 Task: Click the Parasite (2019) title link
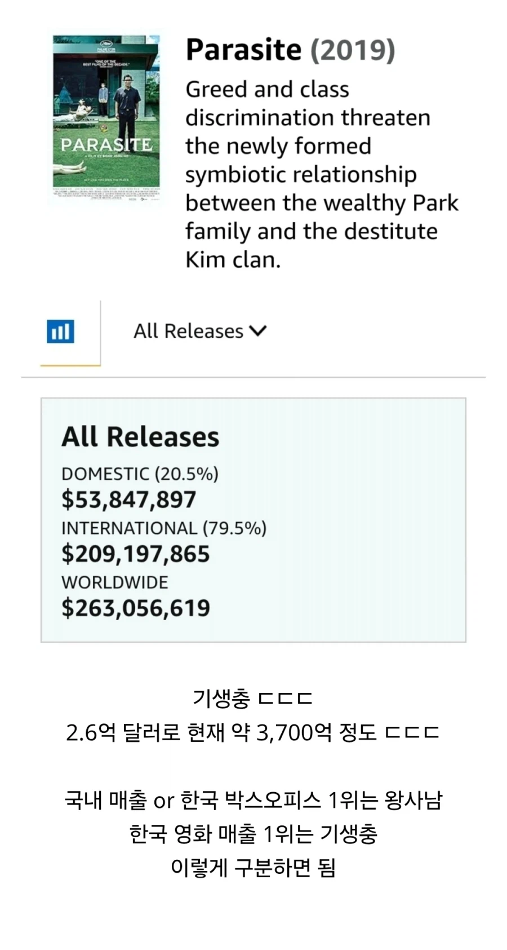[291, 50]
